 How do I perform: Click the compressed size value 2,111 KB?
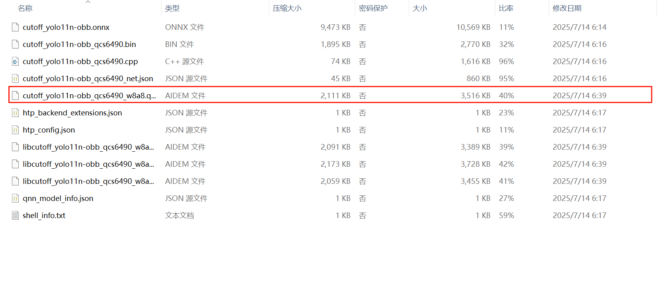click(x=335, y=96)
